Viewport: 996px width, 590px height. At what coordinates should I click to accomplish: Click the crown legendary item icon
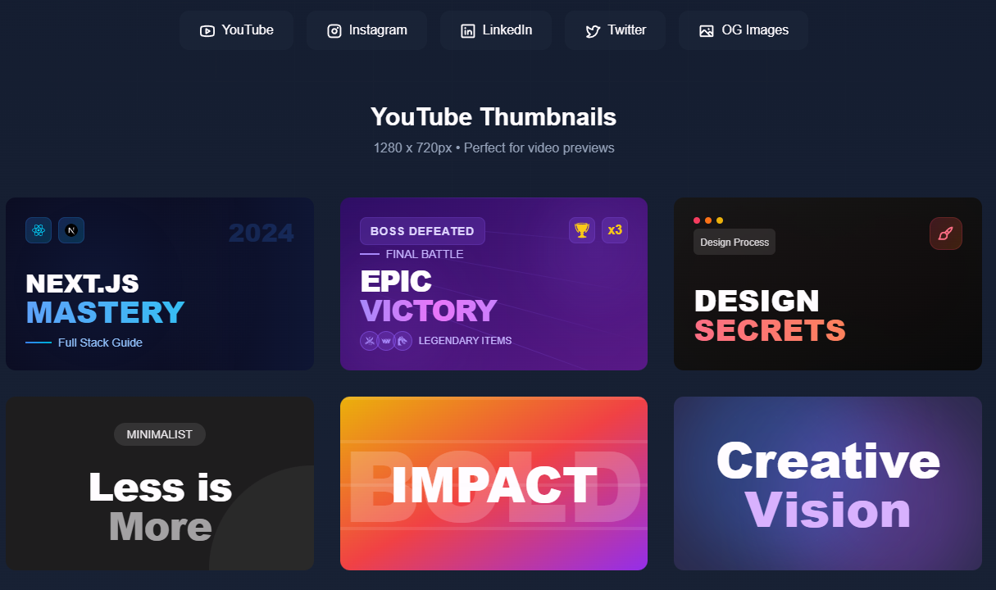click(386, 340)
